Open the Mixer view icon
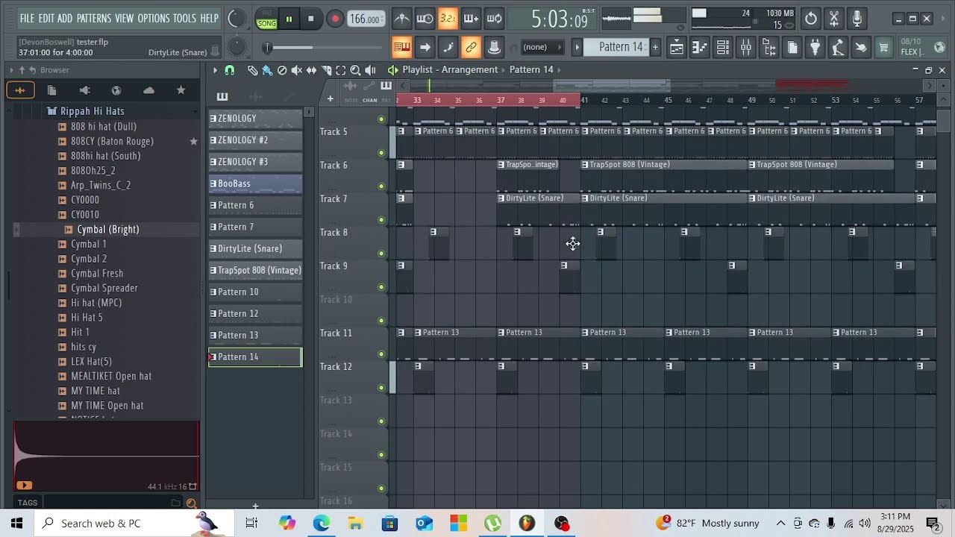This screenshot has width=955, height=537. click(745, 48)
